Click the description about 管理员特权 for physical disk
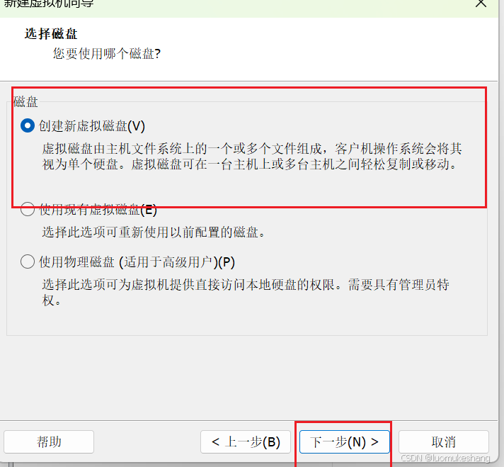This screenshot has width=504, height=467. (246, 293)
